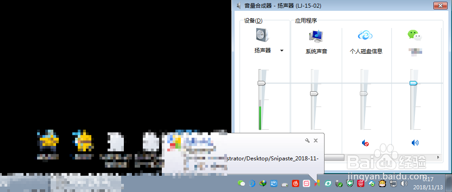Click the teal eye tray icon
The height and width of the screenshot is (192, 452).
pyautogui.click(x=328, y=183)
